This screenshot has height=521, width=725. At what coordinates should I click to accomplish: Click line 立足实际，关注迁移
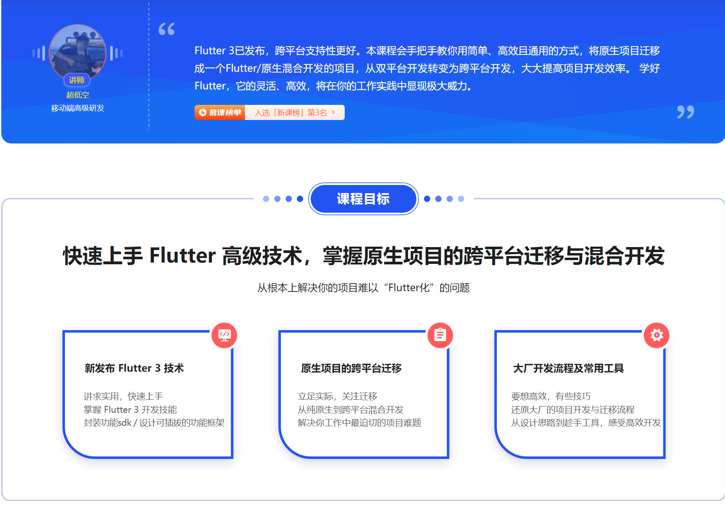tap(338, 396)
